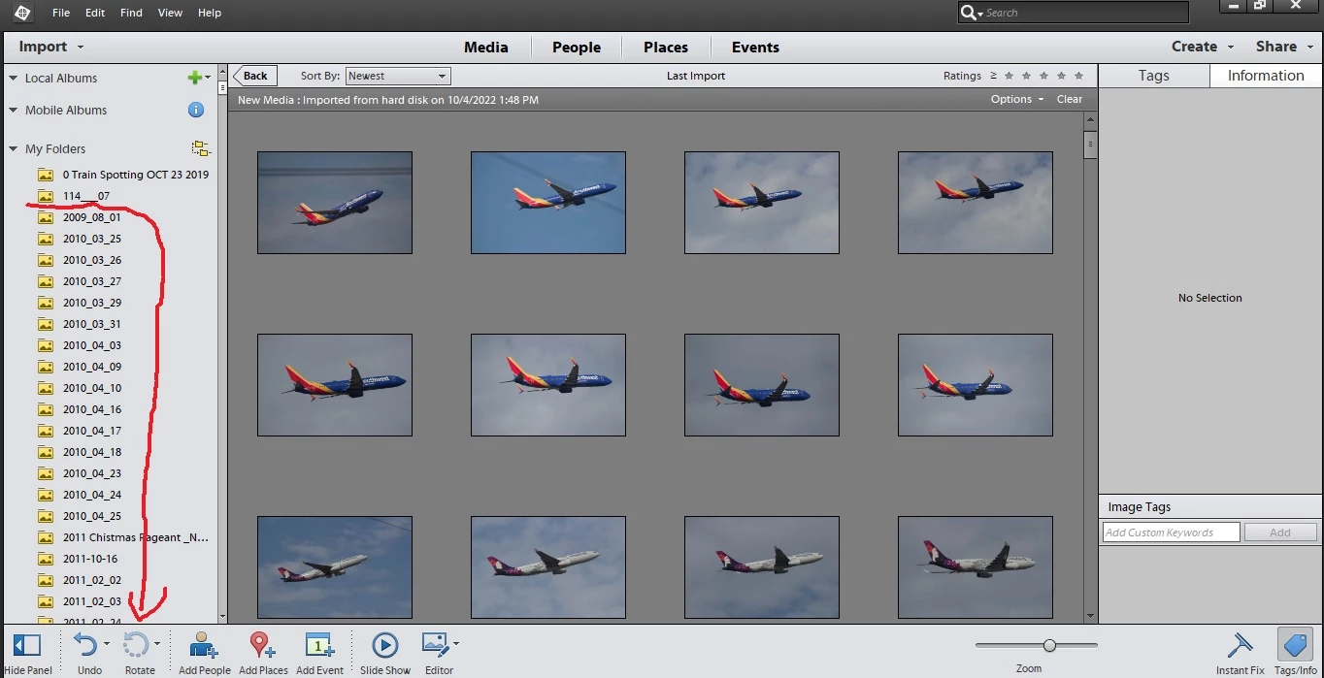This screenshot has width=1324, height=678.
Task: Toggle folder tree view icon
Action: tap(200, 148)
